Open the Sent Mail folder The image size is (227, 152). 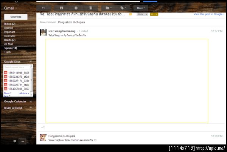[x=10, y=36]
